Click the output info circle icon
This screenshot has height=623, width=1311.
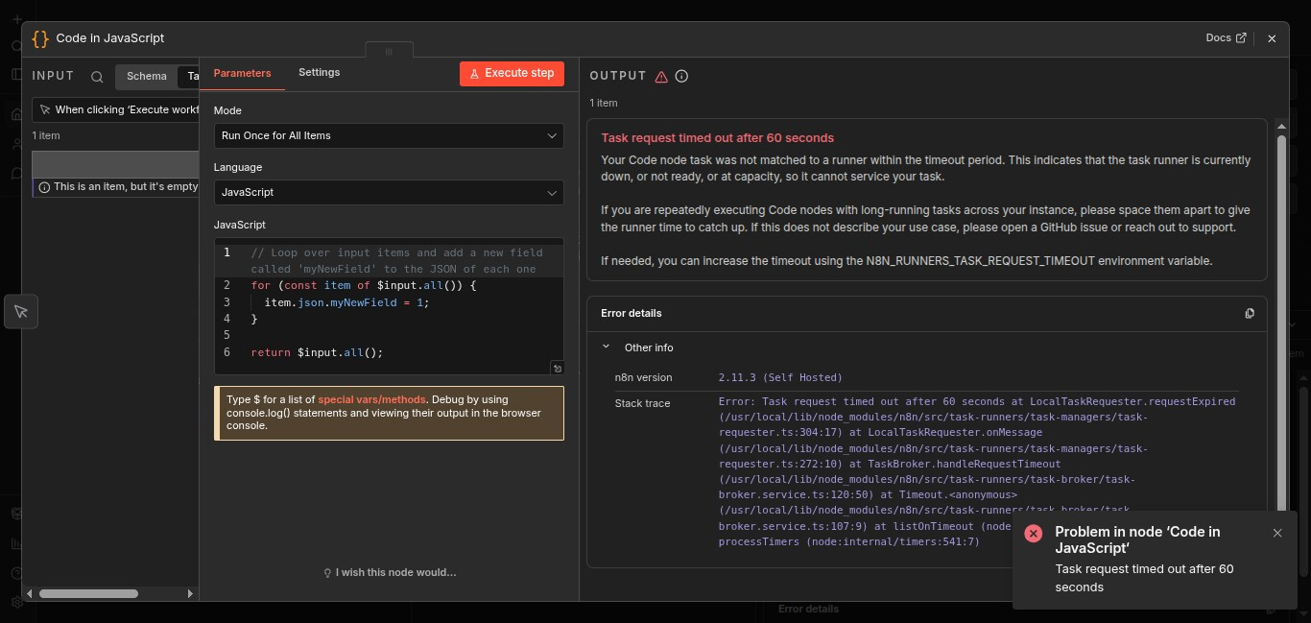pyautogui.click(x=681, y=77)
